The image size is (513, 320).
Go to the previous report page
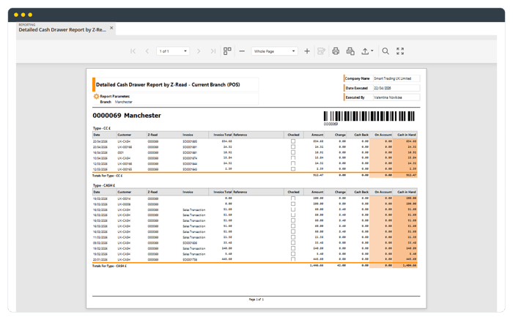(147, 51)
